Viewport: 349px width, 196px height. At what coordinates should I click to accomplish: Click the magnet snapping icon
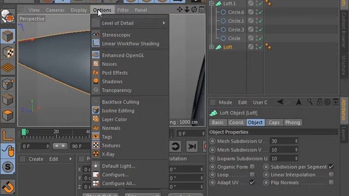pos(8,187)
